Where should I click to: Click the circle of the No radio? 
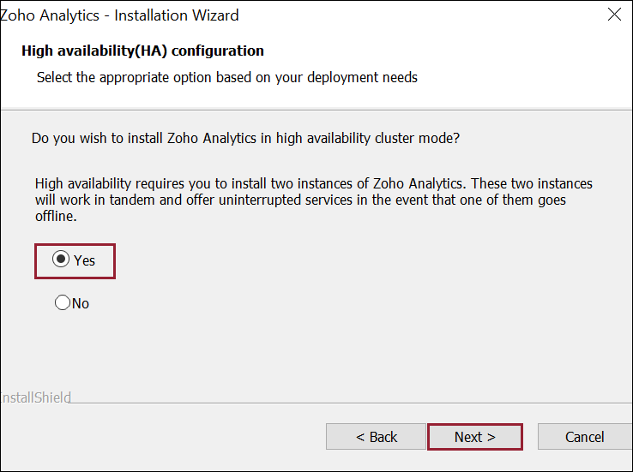coord(62,303)
